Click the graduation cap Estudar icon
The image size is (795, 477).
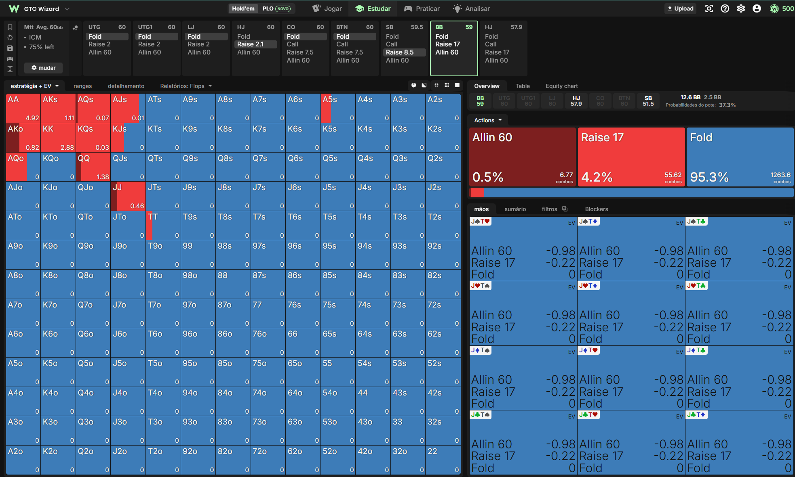pos(359,8)
